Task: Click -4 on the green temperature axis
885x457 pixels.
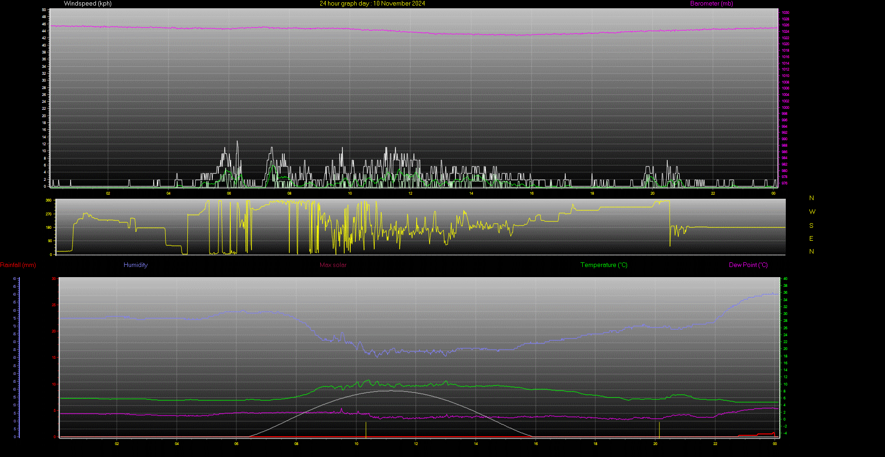Action: coord(785,433)
